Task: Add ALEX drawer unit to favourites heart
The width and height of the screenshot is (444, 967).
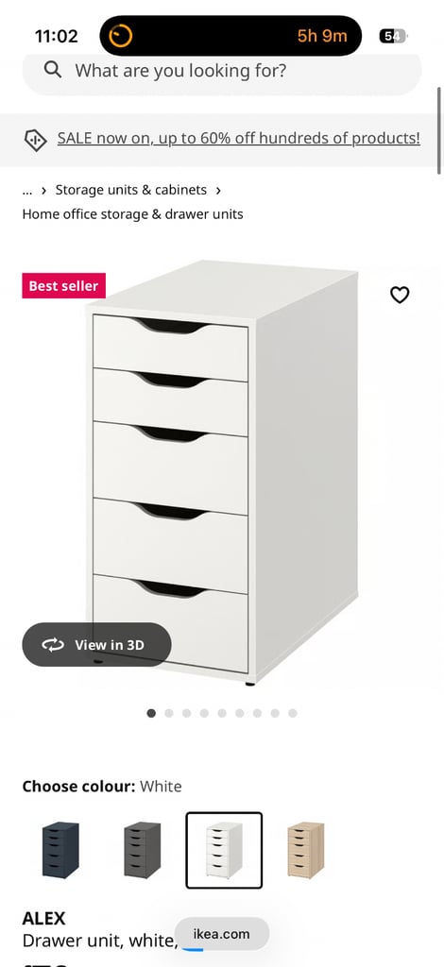Action: (x=400, y=295)
